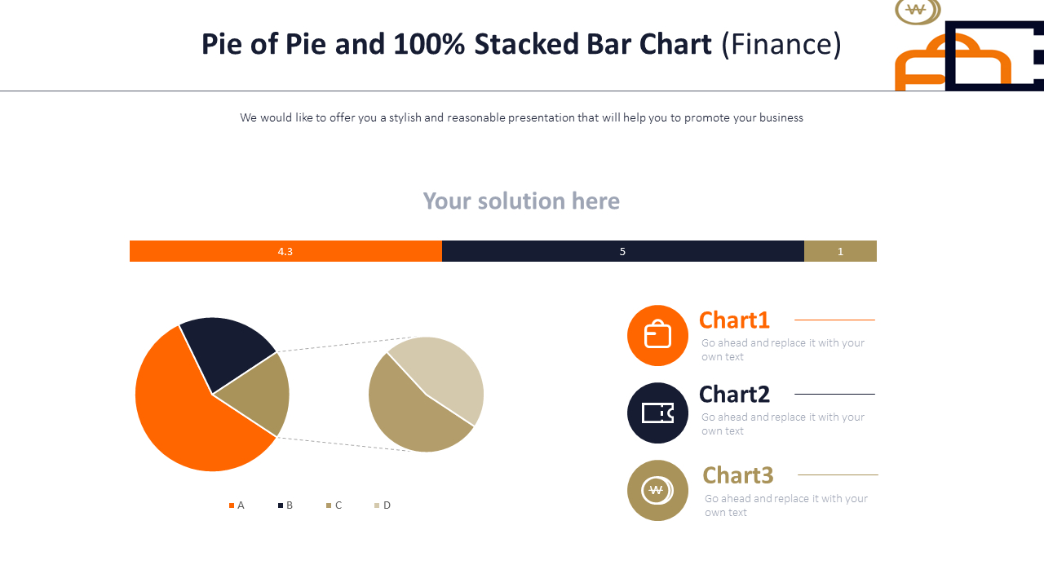Click the navy ticket icon circle
Image resolution: width=1044 pixels, height=587 pixels.
point(657,413)
